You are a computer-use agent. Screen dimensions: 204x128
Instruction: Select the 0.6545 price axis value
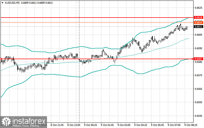pyautogui.click(x=199, y=116)
